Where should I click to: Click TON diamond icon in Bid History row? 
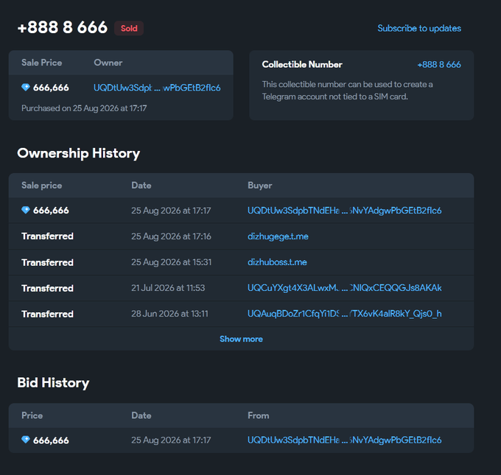tap(26, 440)
